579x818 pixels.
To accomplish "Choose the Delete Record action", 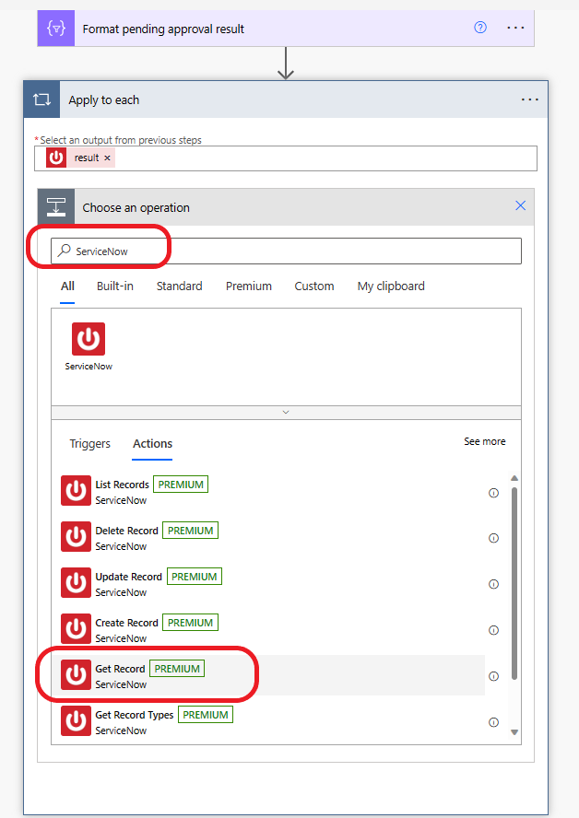I will click(273, 537).
